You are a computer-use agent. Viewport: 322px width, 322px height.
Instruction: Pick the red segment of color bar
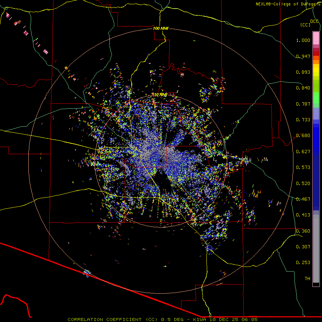316,53
